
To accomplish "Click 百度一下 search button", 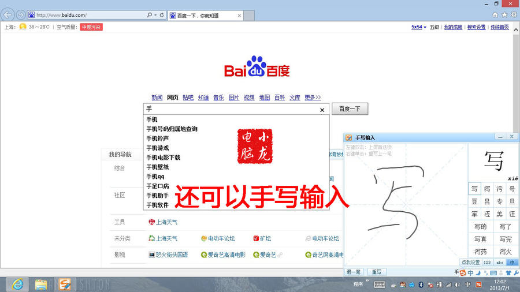I will (x=350, y=109).
